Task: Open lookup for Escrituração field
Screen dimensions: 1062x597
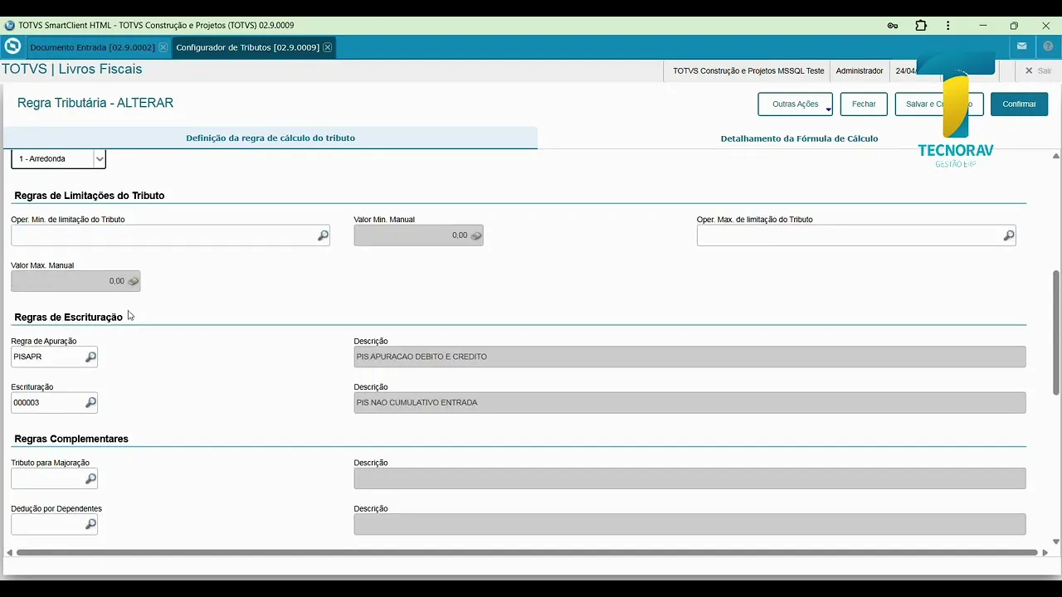Action: point(90,402)
